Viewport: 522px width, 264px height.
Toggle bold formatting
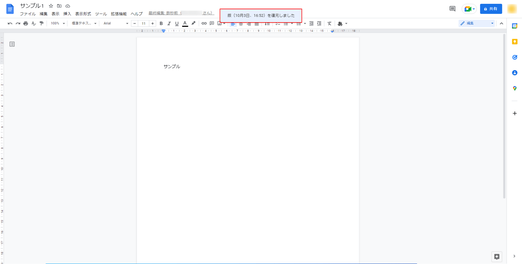(x=161, y=24)
